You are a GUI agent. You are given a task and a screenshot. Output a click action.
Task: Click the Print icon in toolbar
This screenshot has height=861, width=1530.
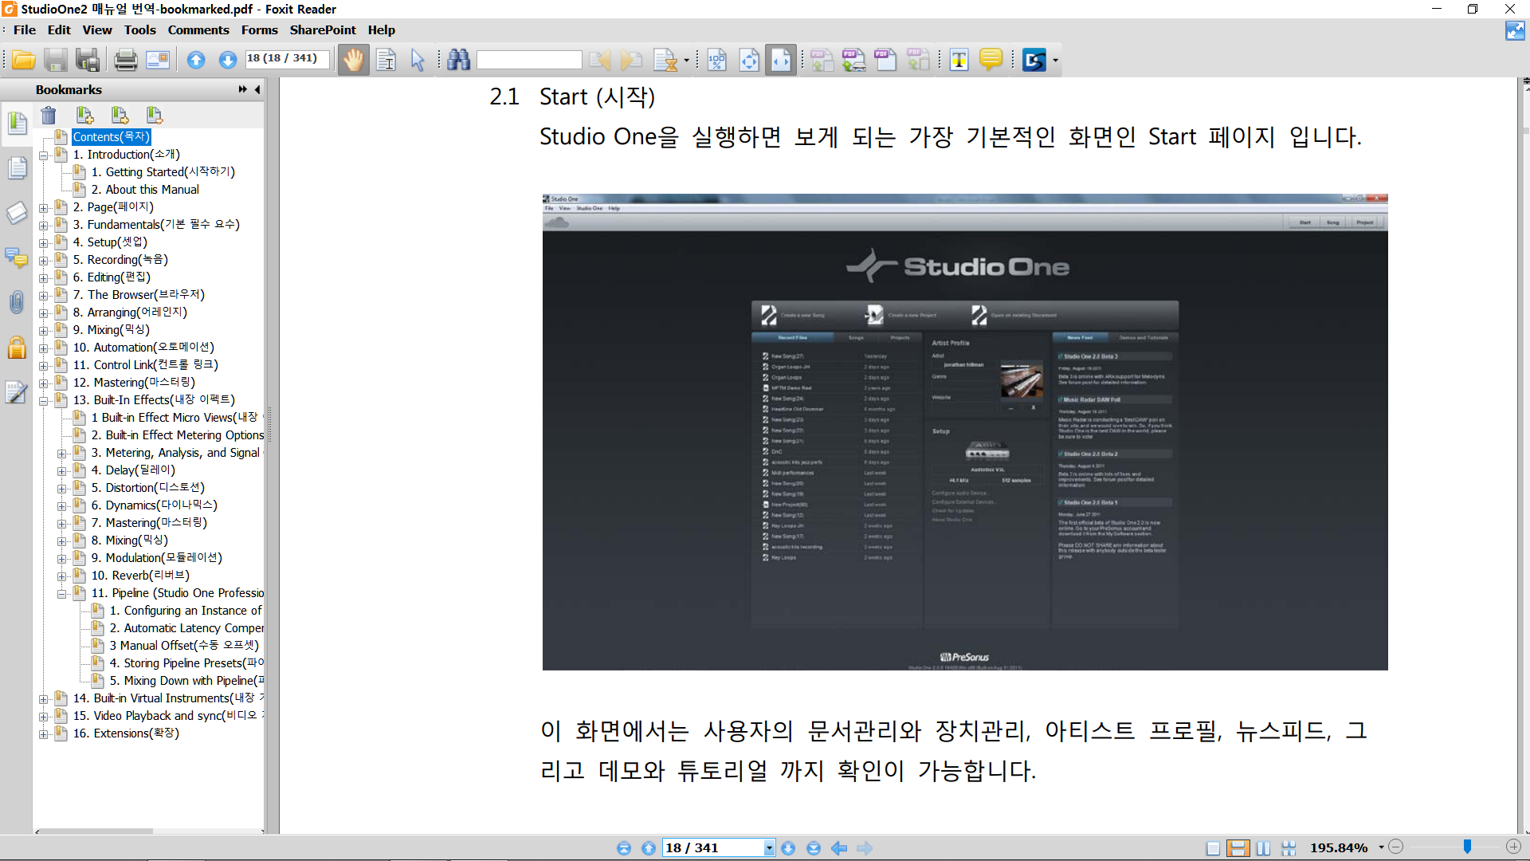tap(125, 60)
